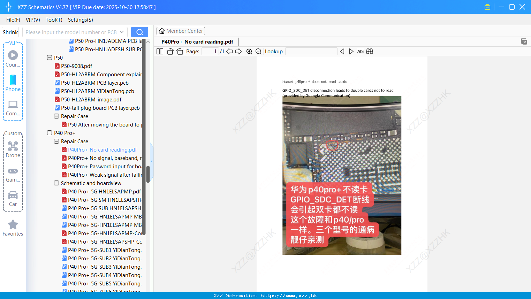Find previous lookup result triangle
Screen dimensions: 531x299
point(342,52)
